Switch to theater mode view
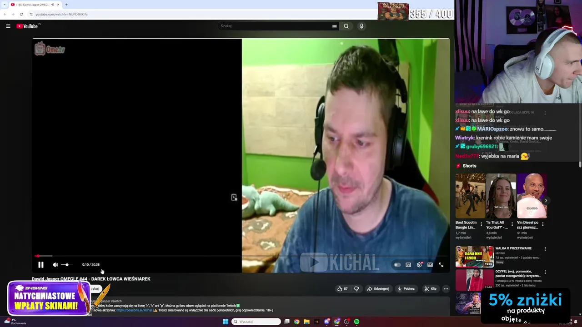Image resolution: width=582 pixels, height=327 pixels. [x=430, y=265]
